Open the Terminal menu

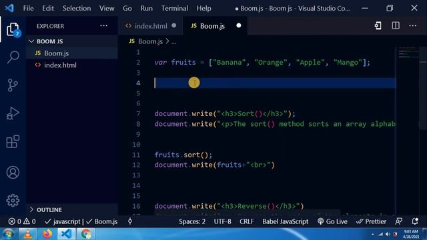(175, 8)
